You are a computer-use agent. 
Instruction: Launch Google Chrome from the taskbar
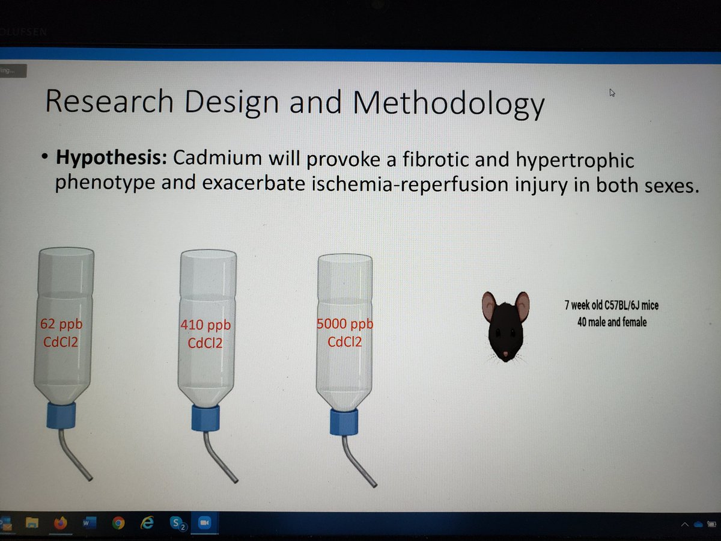tap(118, 523)
